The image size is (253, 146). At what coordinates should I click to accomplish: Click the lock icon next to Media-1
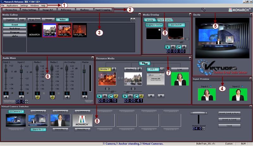point(114,69)
